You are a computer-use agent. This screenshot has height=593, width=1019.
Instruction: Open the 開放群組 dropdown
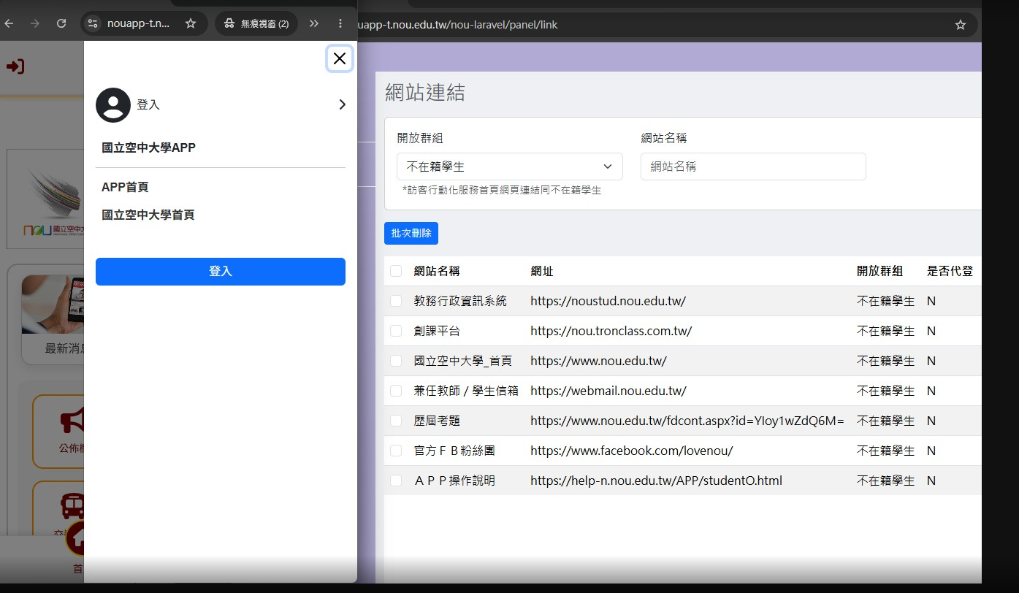pyautogui.click(x=510, y=167)
